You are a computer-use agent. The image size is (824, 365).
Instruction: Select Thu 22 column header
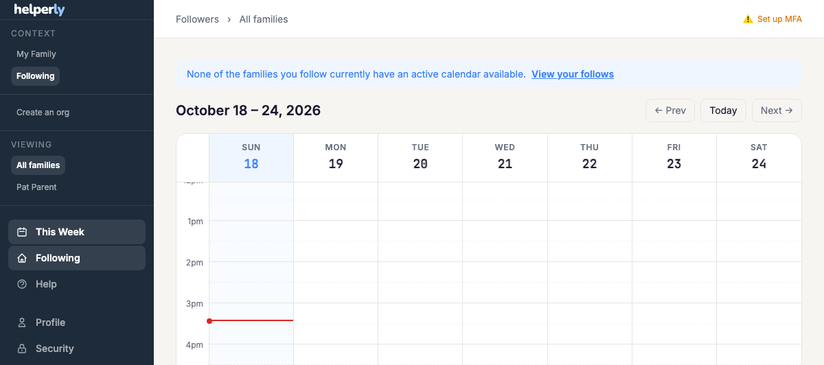[x=589, y=158]
